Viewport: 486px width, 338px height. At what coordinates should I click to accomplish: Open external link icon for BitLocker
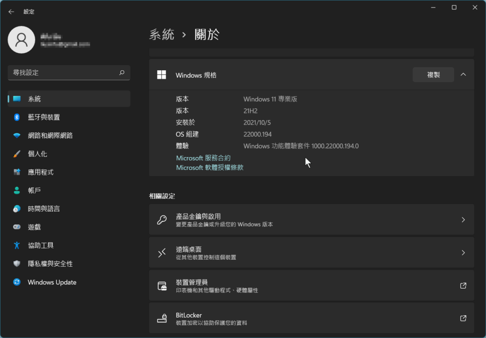463,318
